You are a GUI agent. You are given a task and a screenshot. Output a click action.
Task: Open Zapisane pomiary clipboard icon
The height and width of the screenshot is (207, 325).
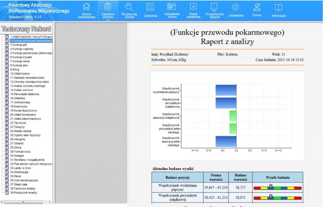tap(108, 7)
